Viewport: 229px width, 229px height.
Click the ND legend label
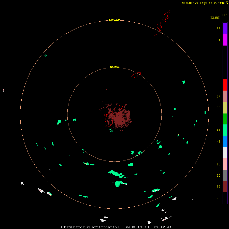(x=219, y=198)
